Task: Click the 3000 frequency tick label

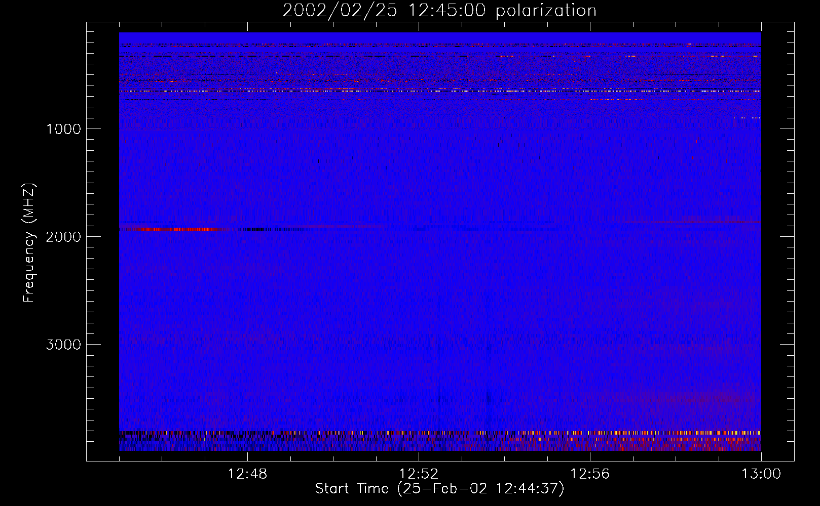Action: click(63, 345)
